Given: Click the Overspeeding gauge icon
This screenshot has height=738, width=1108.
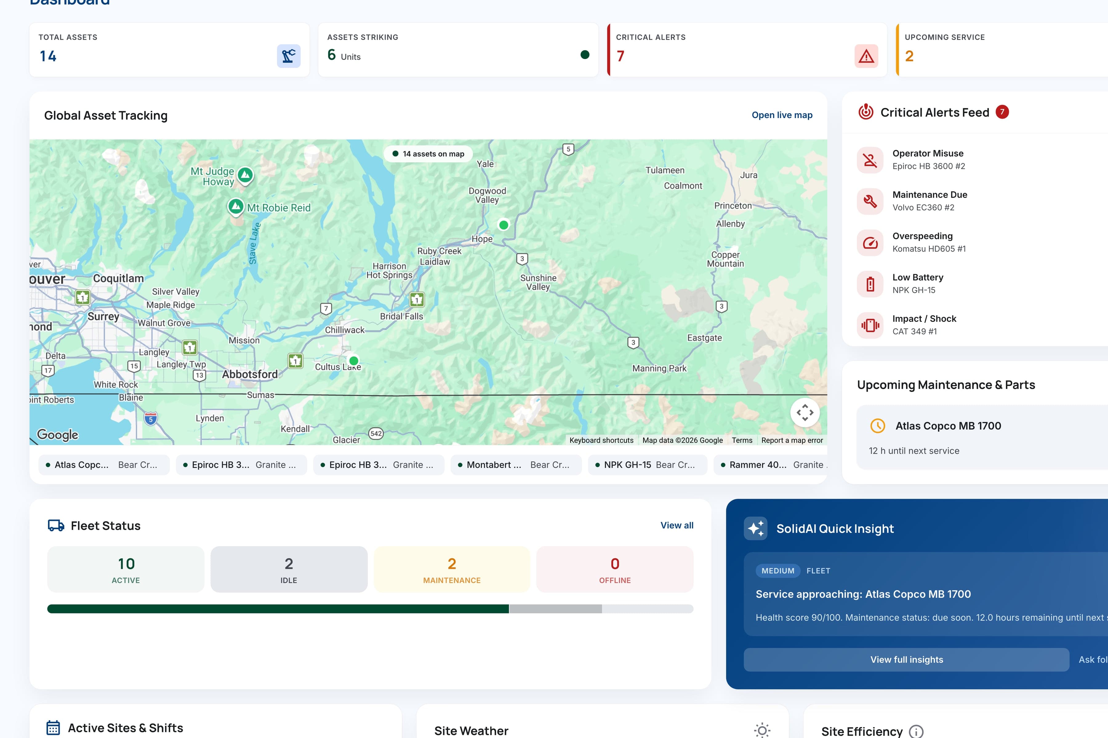Looking at the screenshot, I should click(870, 243).
